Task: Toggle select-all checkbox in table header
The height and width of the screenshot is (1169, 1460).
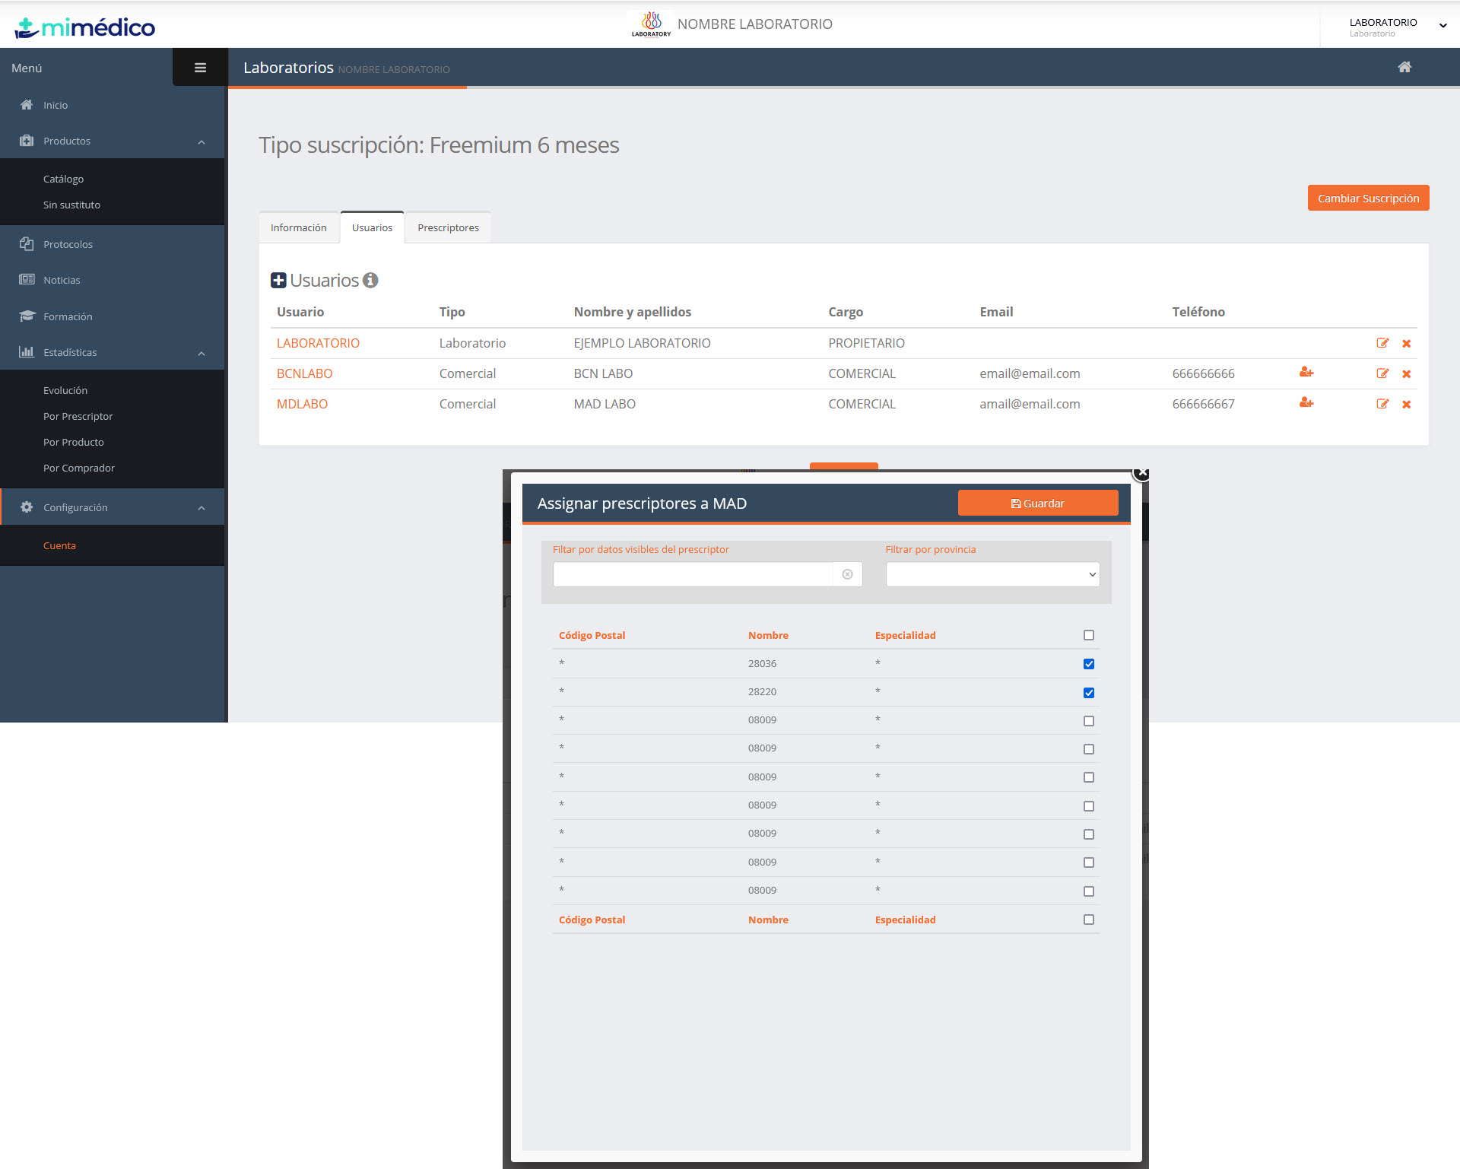Action: tap(1089, 635)
